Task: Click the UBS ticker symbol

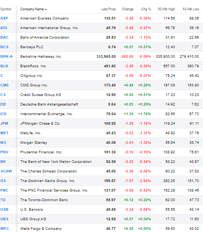Action: [4, 219]
